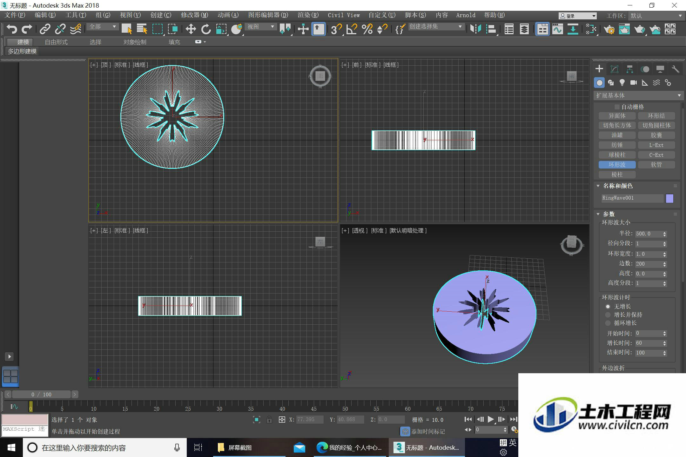Screen dimensions: 686x457
Task: Click the 半径 value field
Action: click(x=648, y=234)
